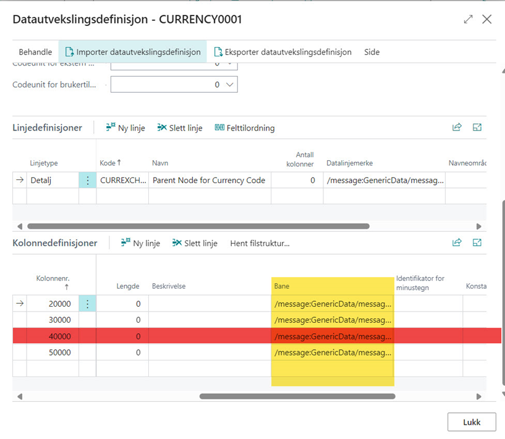505x439 pixels.
Task: Sort by Kode column header
Action: [x=110, y=163]
